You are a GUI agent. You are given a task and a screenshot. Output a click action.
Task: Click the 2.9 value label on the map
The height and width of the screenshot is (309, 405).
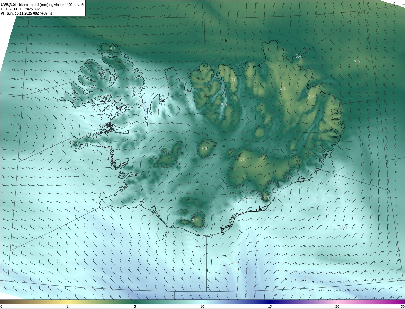[311, 96]
